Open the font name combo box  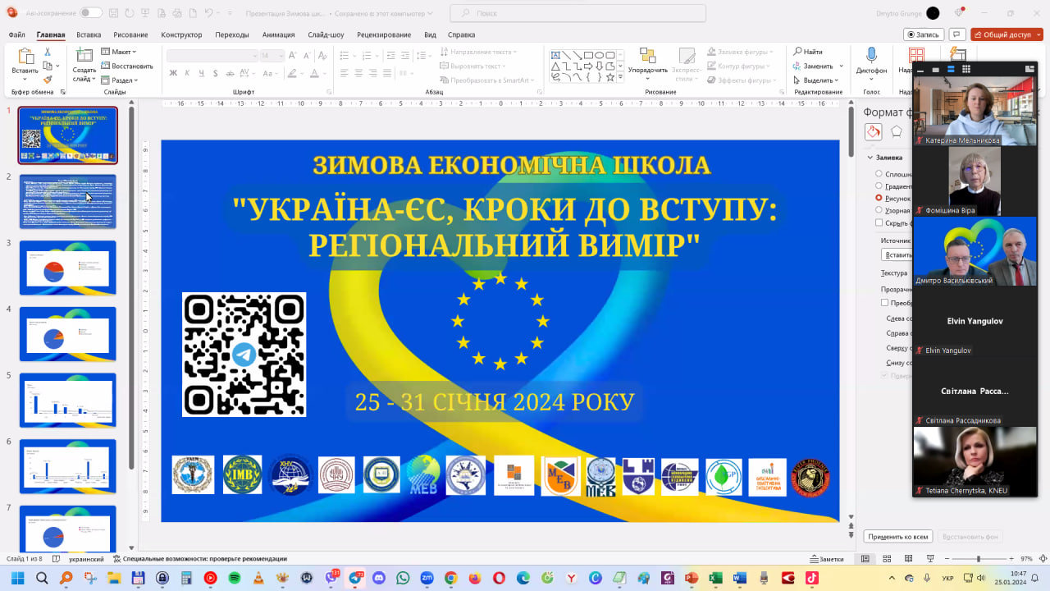tap(212, 55)
